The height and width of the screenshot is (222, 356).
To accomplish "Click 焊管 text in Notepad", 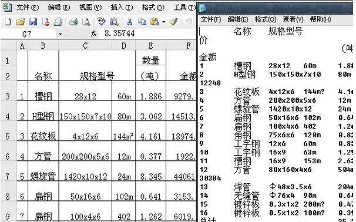I will pos(242,187).
